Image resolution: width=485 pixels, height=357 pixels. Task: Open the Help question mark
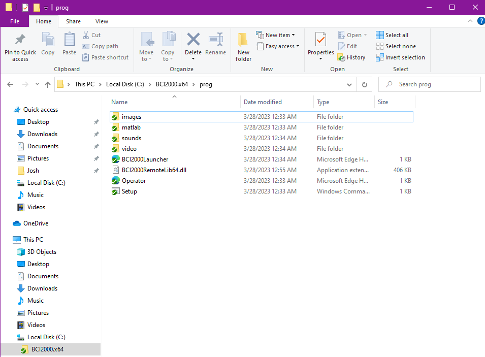(481, 21)
